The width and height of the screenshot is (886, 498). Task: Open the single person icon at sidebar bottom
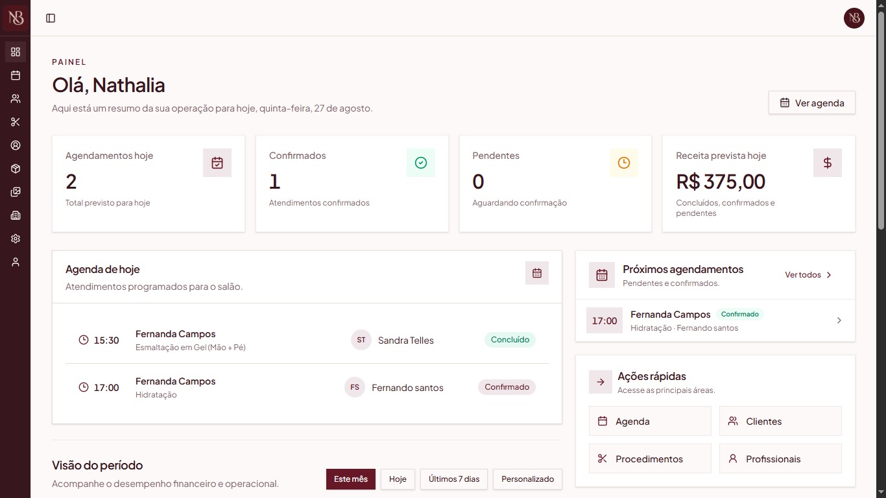(16, 262)
